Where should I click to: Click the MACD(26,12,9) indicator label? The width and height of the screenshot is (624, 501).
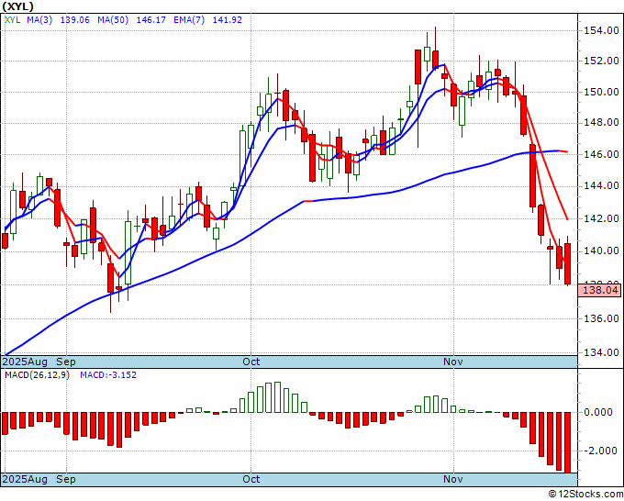click(x=37, y=375)
